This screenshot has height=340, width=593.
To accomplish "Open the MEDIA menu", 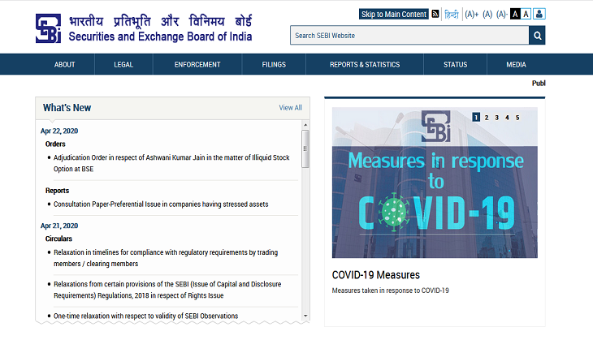I will click(516, 65).
